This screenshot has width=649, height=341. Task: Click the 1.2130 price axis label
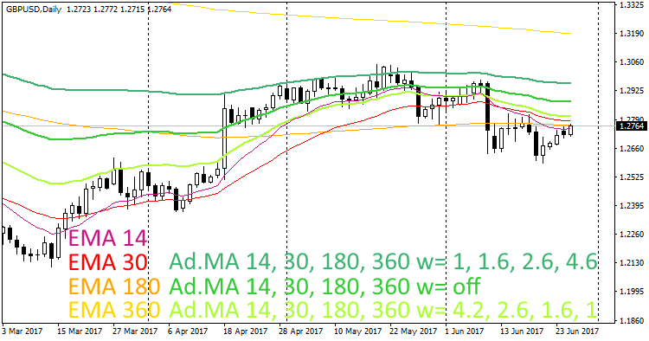tap(632, 263)
